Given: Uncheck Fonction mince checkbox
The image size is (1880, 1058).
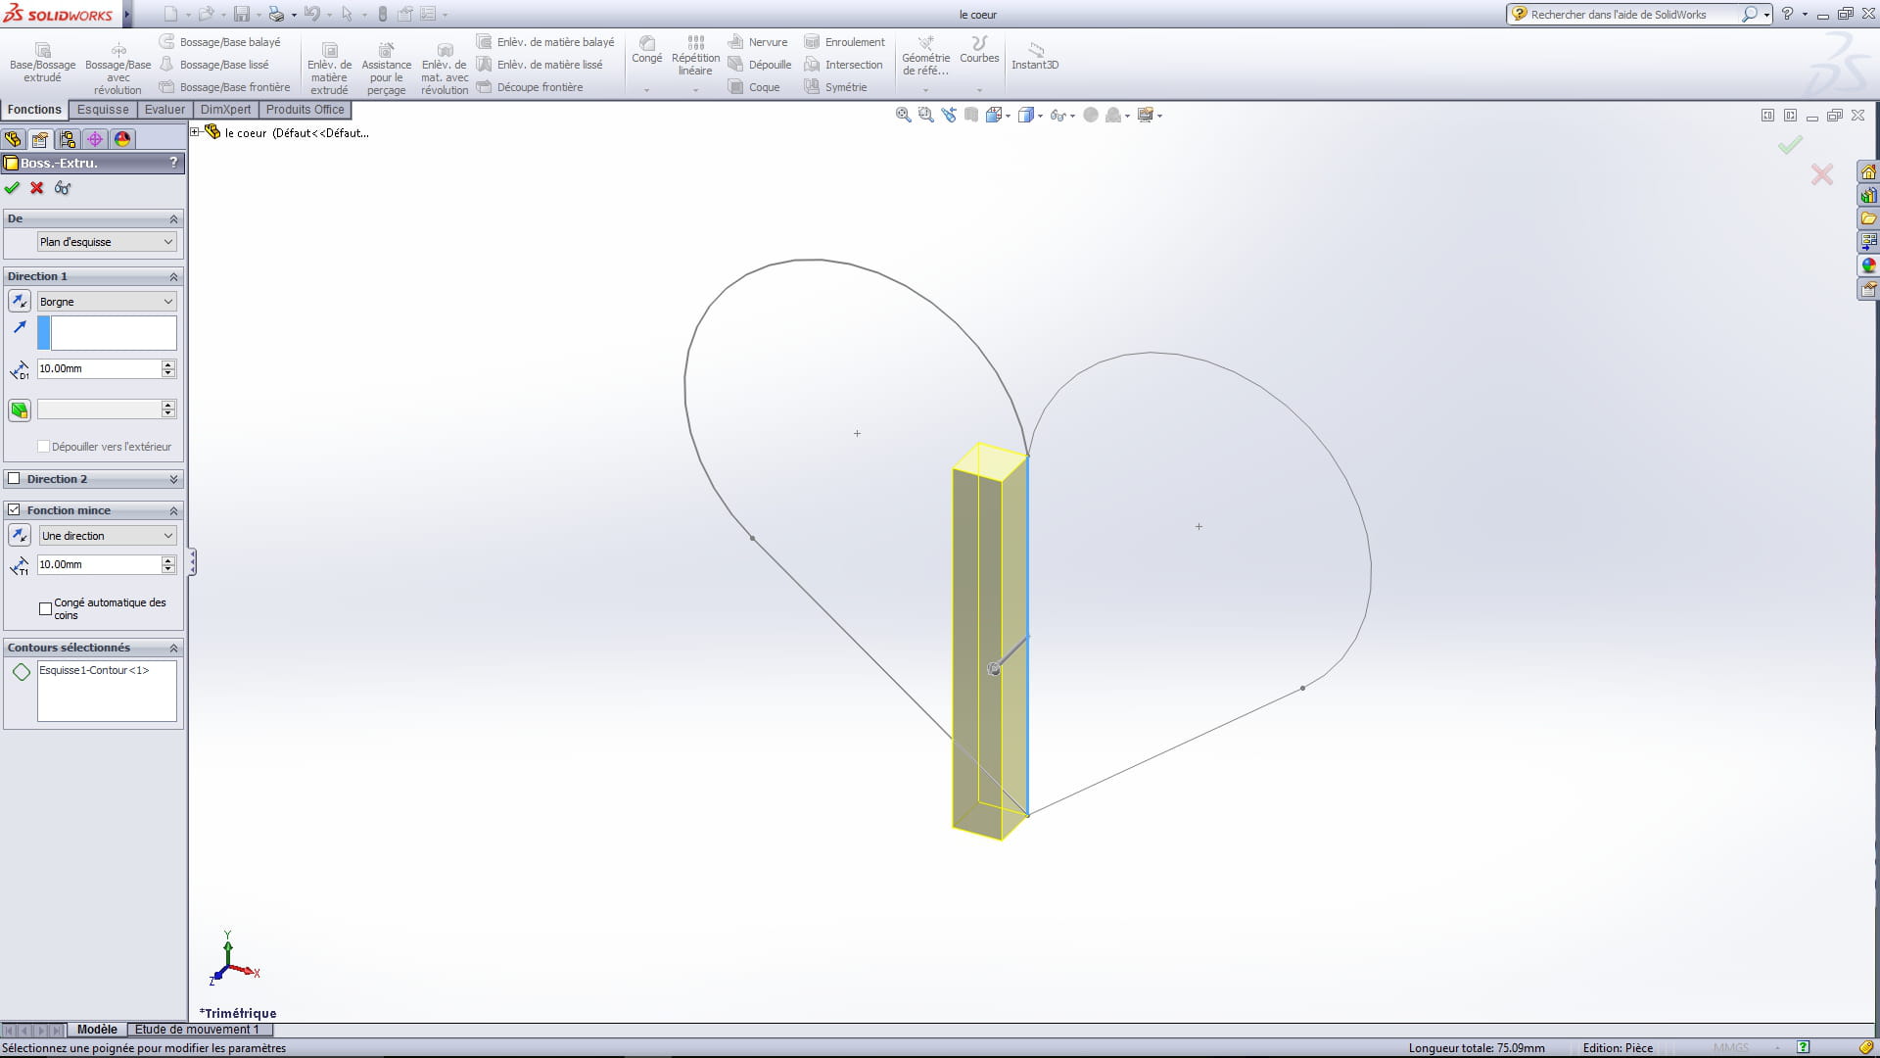Looking at the screenshot, I should [x=14, y=510].
